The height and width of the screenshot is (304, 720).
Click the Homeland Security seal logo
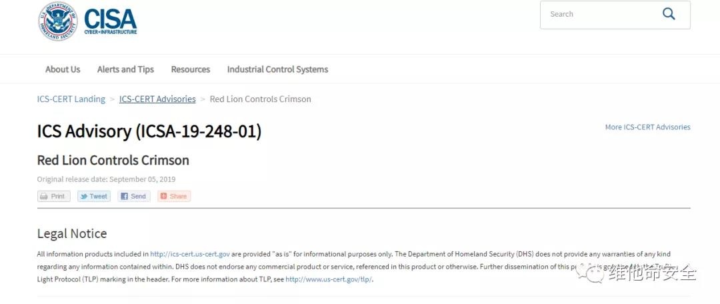(x=57, y=21)
